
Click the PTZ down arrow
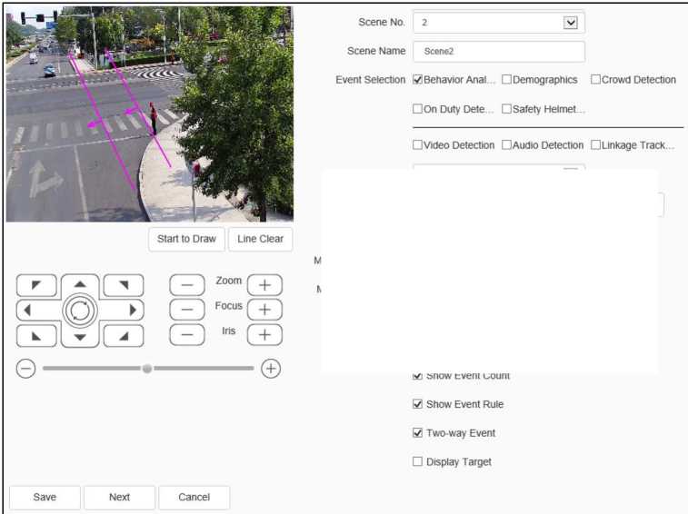(x=80, y=337)
